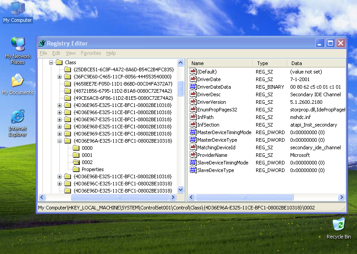Click the 'mshdc.inf' data value

pos(300,117)
